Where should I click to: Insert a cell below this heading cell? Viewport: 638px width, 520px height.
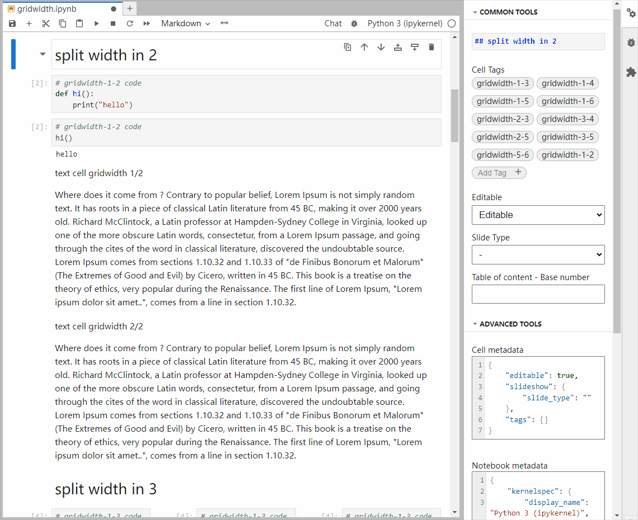415,47
